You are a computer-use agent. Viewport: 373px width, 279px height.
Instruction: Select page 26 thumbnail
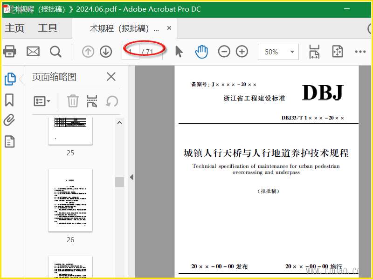point(70,200)
